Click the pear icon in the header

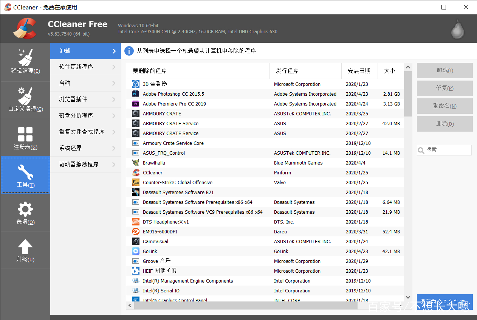458,29
